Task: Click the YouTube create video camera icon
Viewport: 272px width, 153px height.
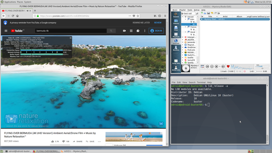Action: 124,31
